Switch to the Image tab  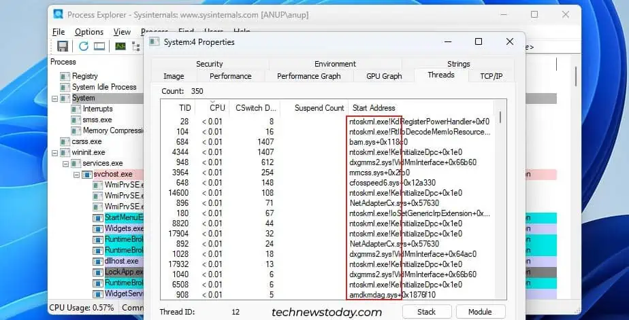(x=174, y=76)
